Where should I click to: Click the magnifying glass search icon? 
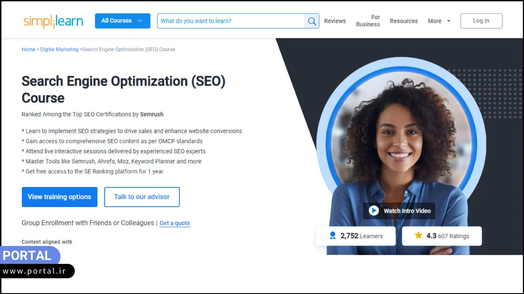312,21
